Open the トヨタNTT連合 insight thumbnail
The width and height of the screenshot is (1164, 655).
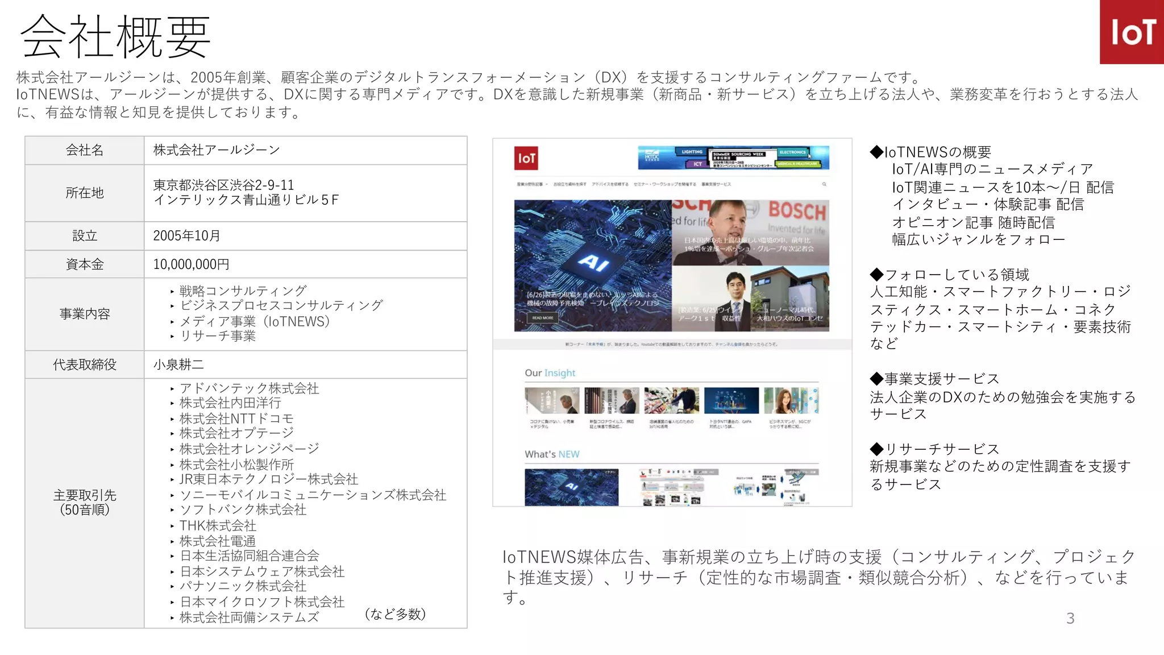click(x=731, y=401)
